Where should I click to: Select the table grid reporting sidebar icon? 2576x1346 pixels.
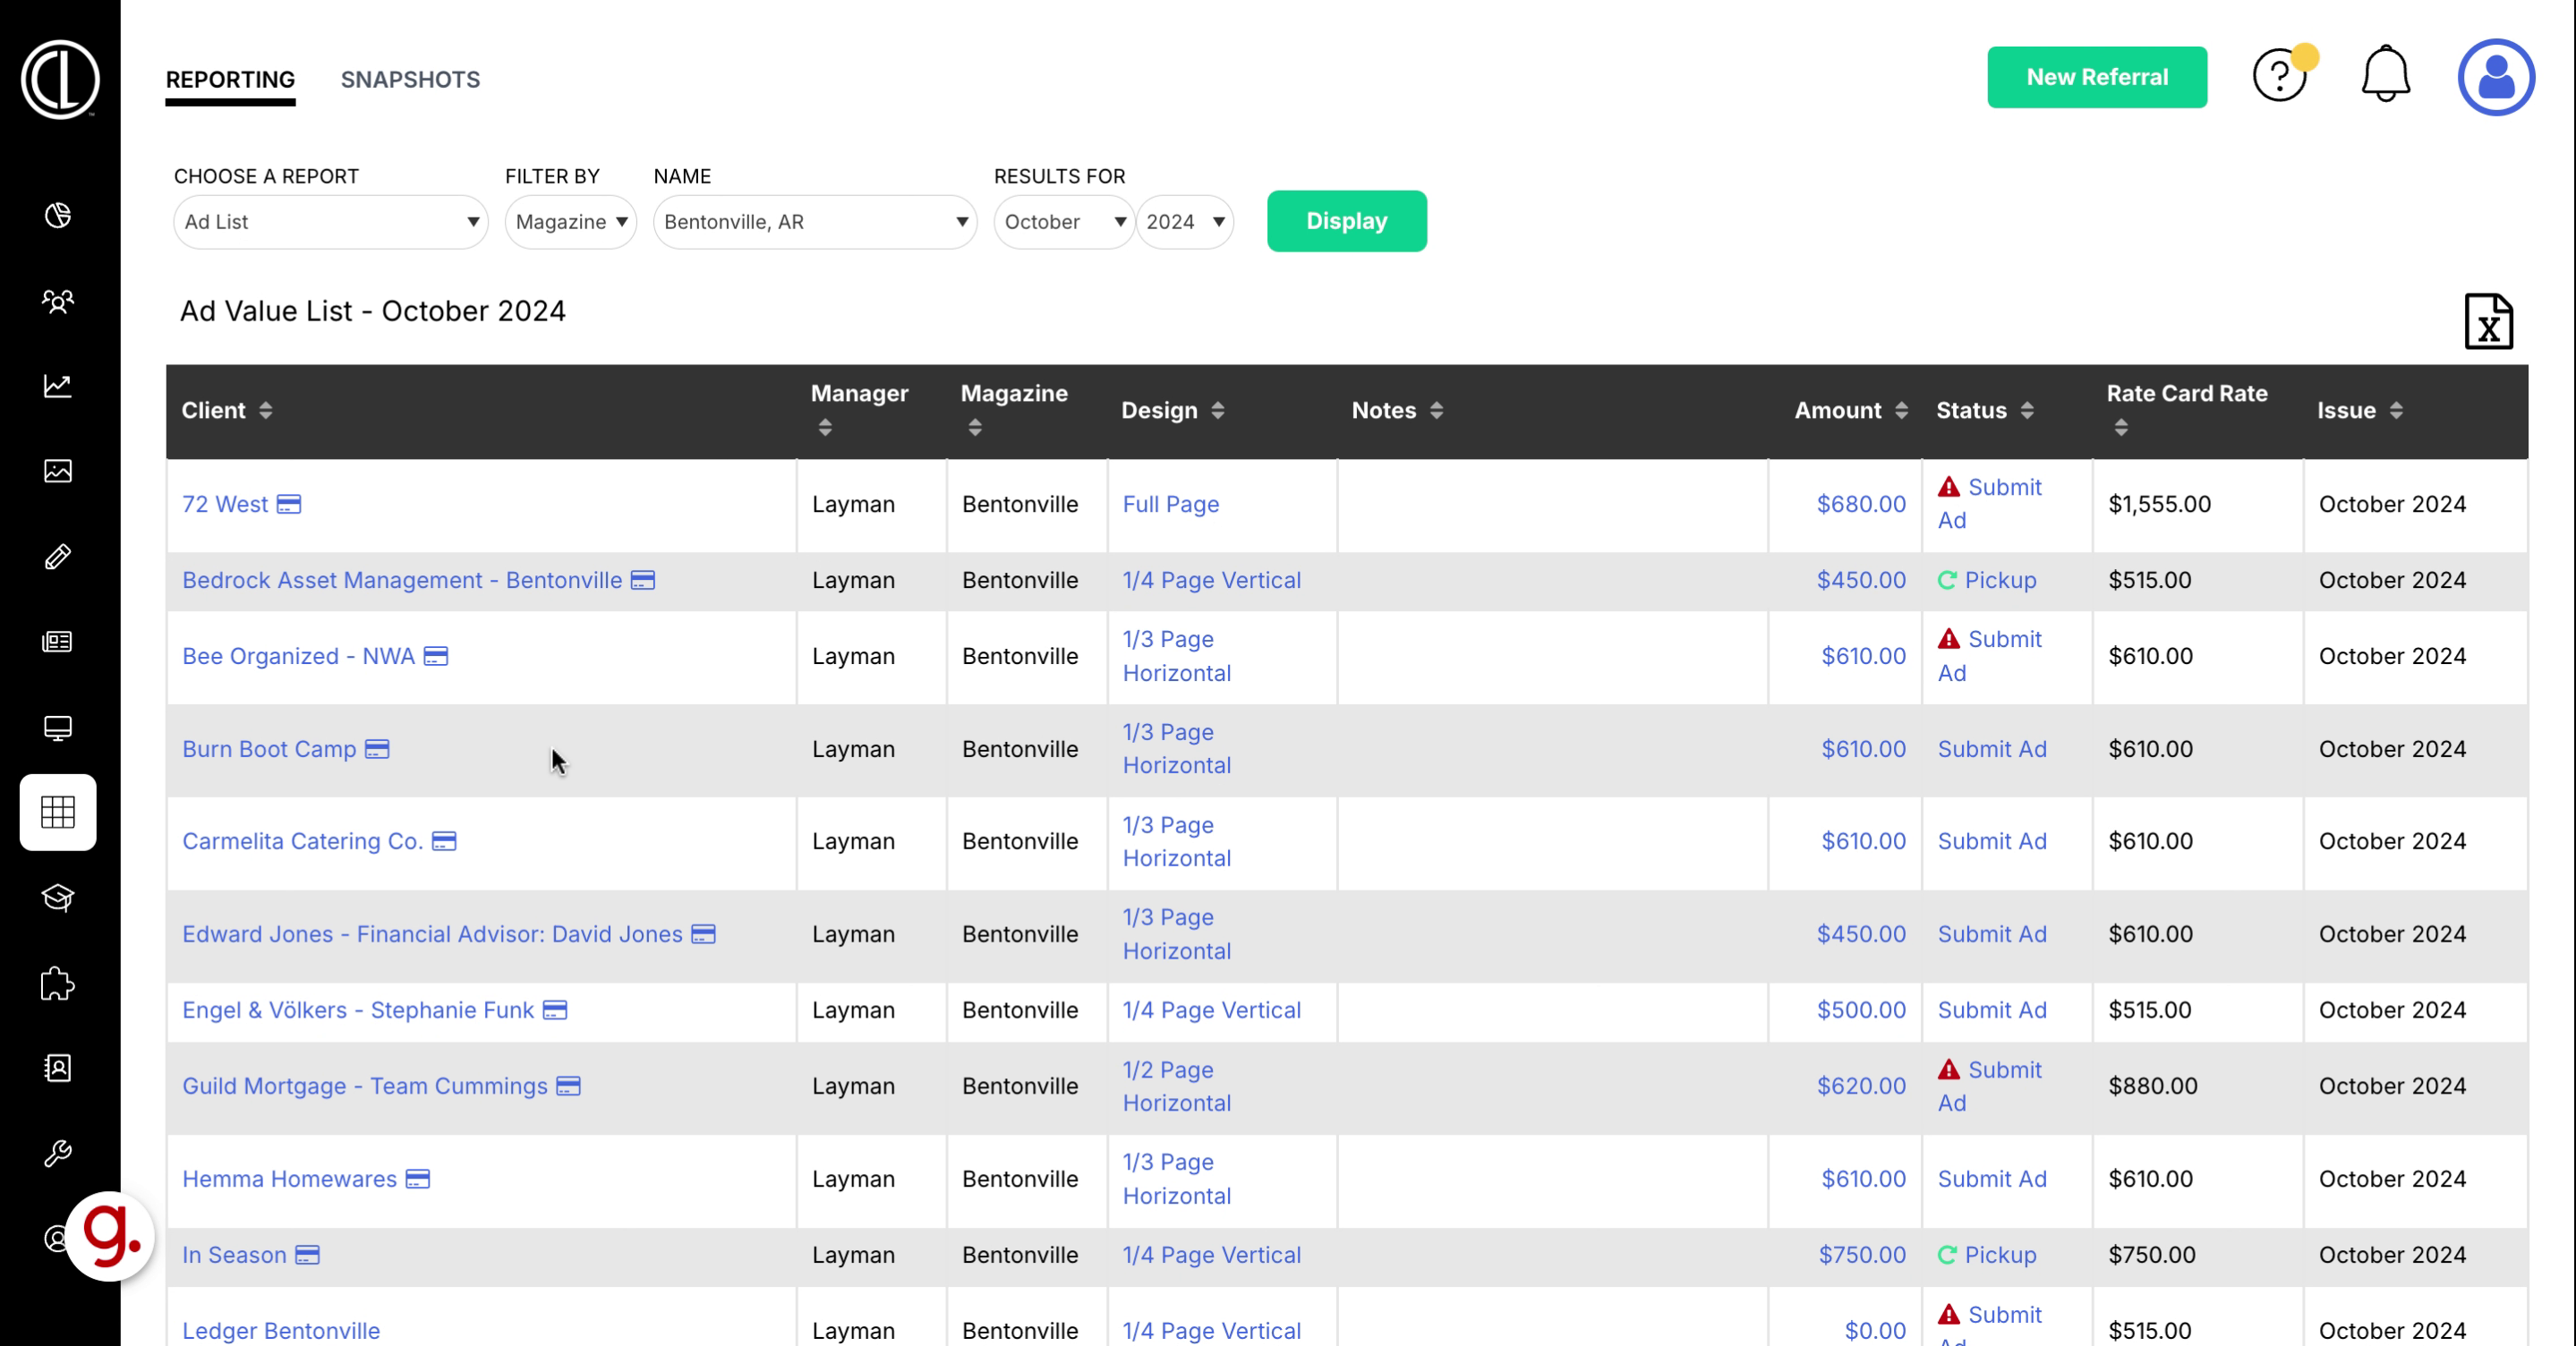point(58,812)
